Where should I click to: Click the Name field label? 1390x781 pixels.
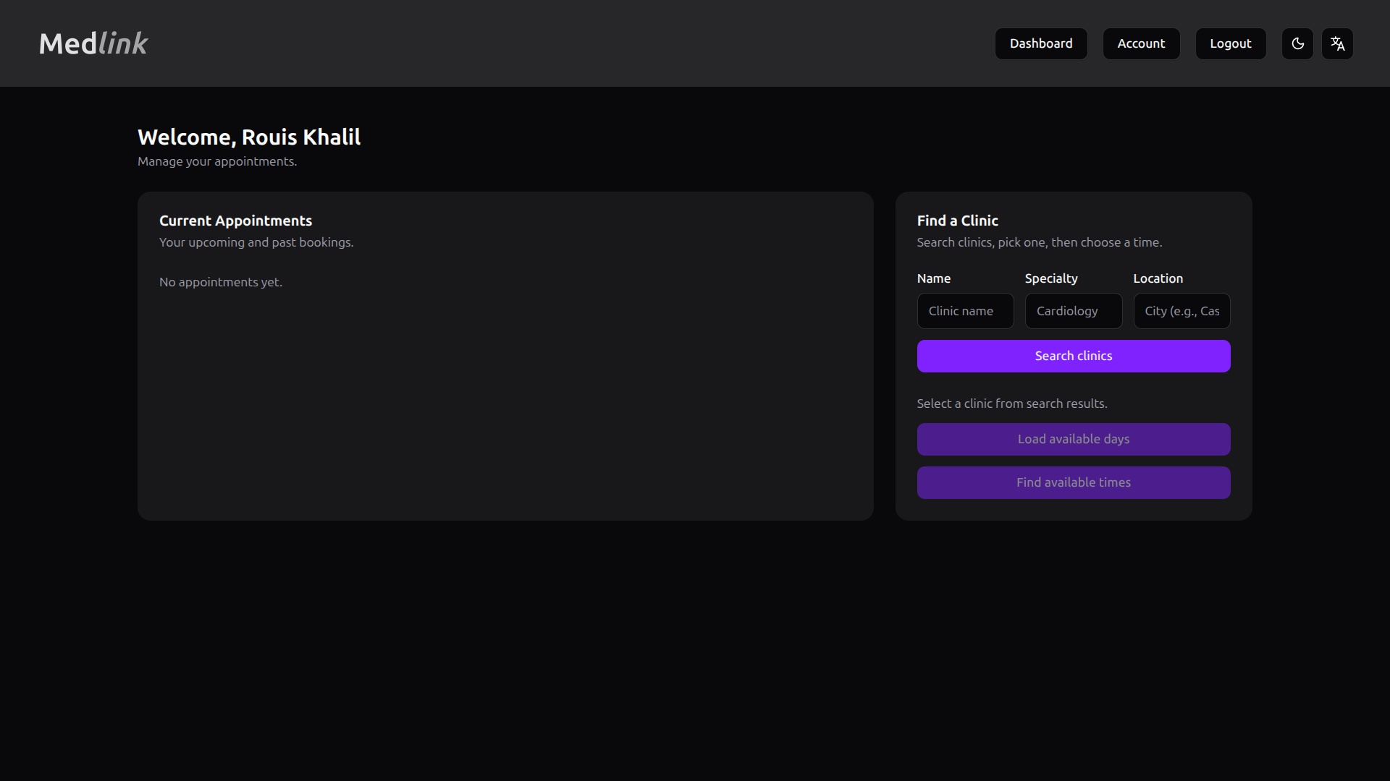pos(933,278)
